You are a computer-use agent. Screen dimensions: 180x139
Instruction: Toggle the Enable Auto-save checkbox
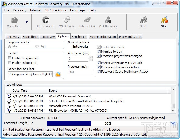[x=99, y=47]
